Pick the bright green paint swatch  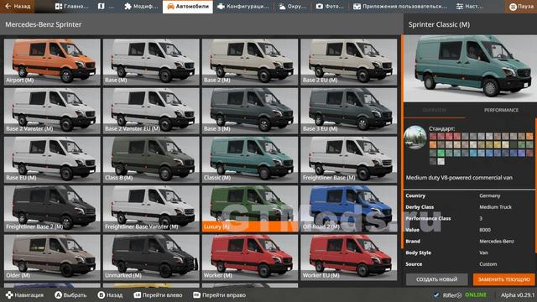441,153
